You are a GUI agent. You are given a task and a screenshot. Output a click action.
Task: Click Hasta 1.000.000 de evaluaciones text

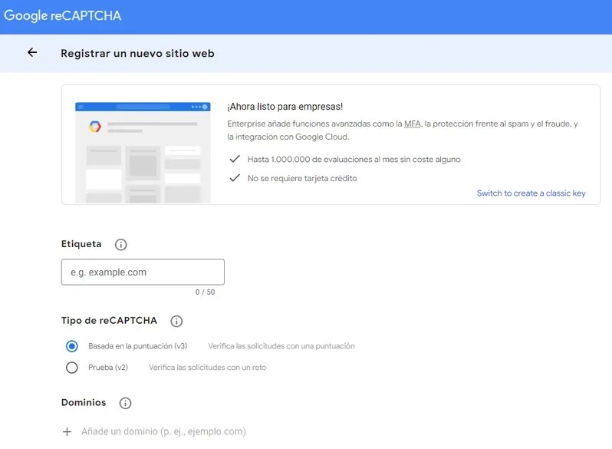coord(354,160)
